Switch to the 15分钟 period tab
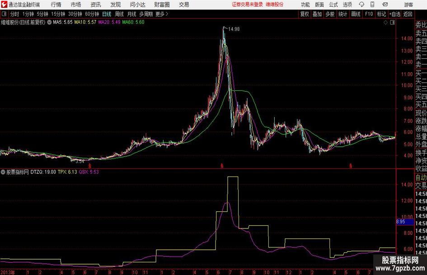This screenshot has height=275, width=427. click(x=58, y=14)
